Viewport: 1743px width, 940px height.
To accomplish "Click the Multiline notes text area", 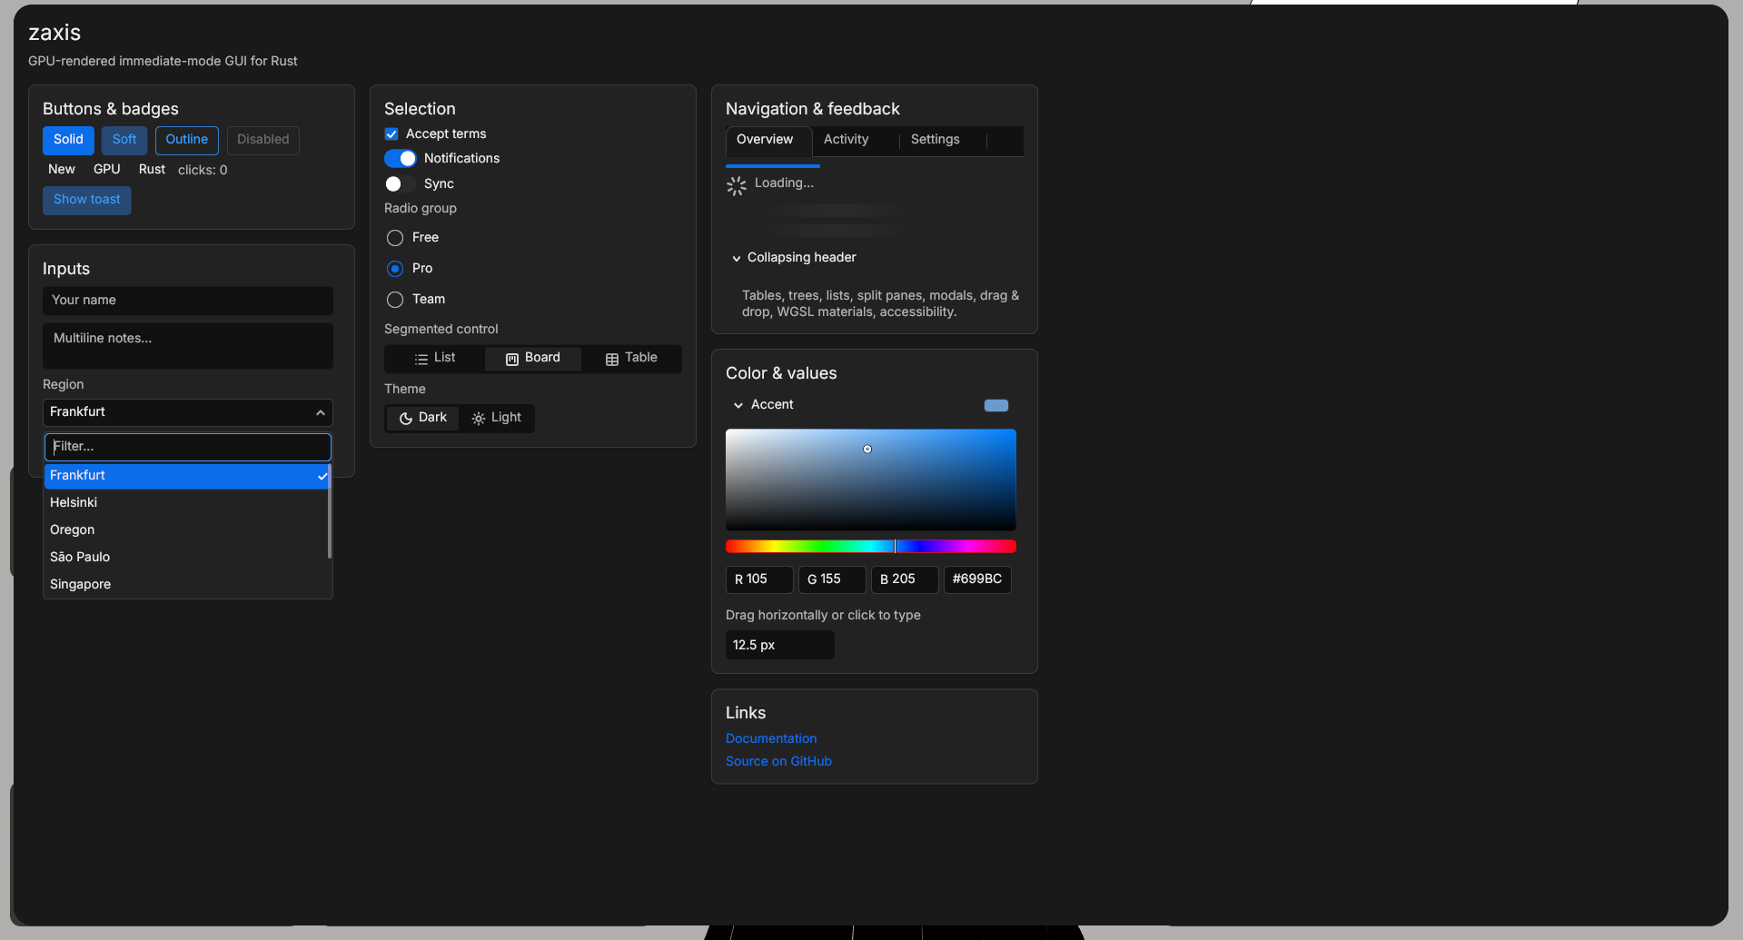I will [188, 346].
